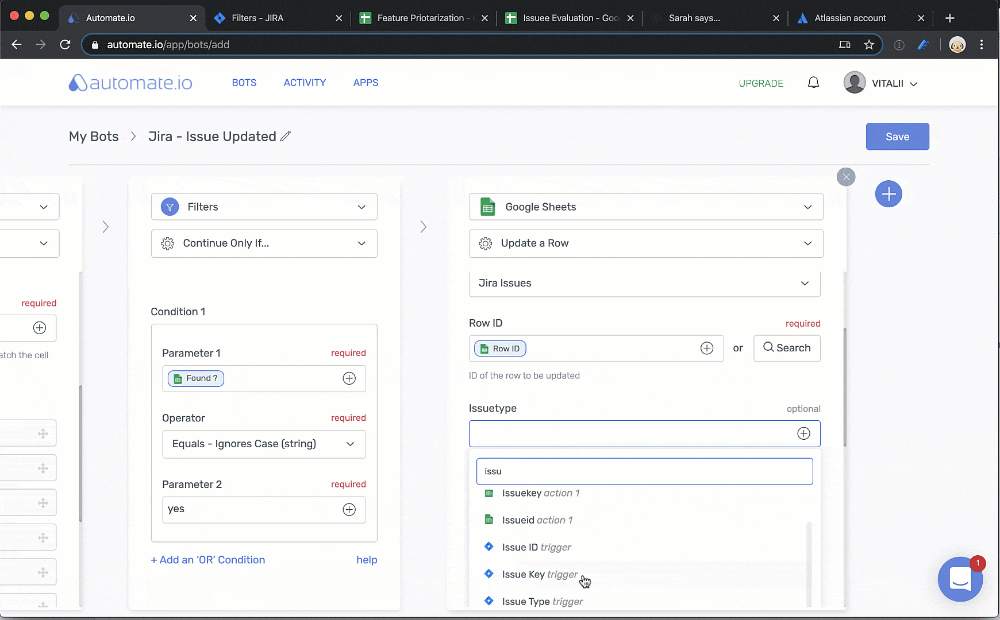Click plus icon in left required field

(40, 328)
